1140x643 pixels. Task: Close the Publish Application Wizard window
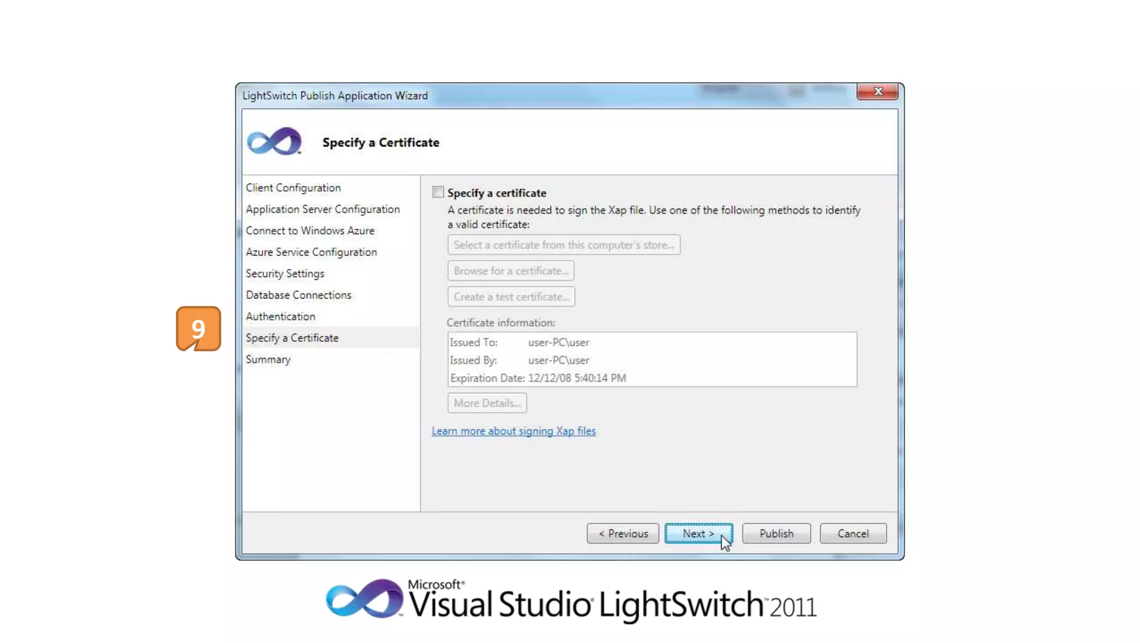click(877, 92)
